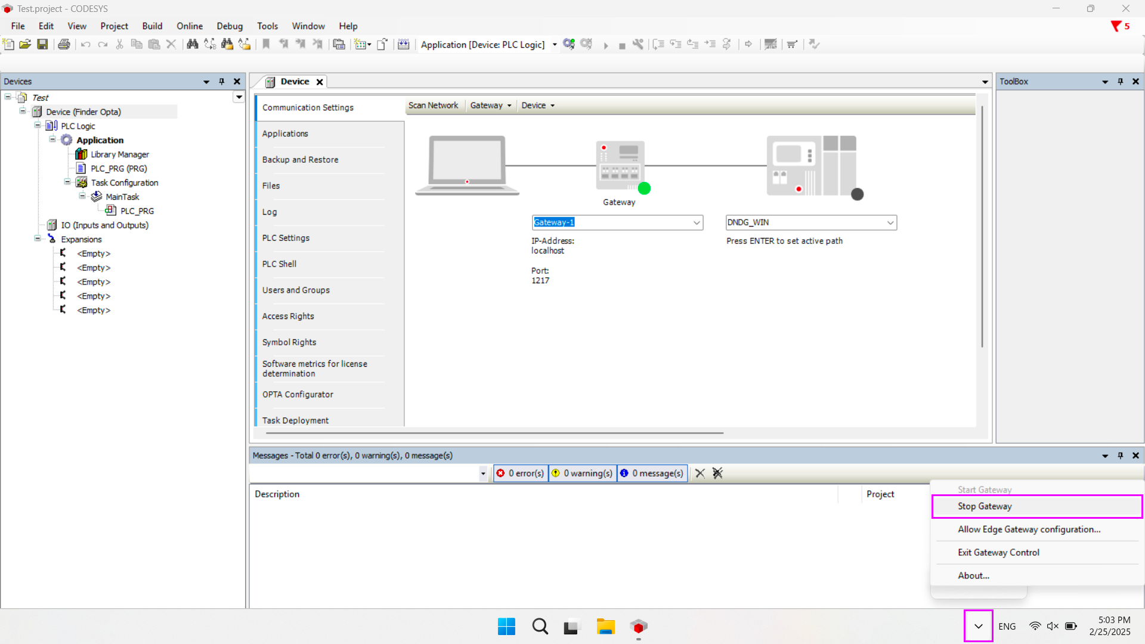This screenshot has width=1145, height=644.
Task: Toggle the 0 message(s) filter
Action: (x=652, y=473)
